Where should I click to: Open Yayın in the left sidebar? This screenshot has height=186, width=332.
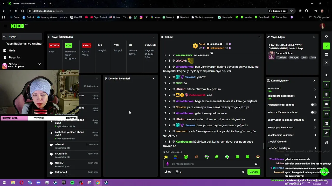coord(22,37)
